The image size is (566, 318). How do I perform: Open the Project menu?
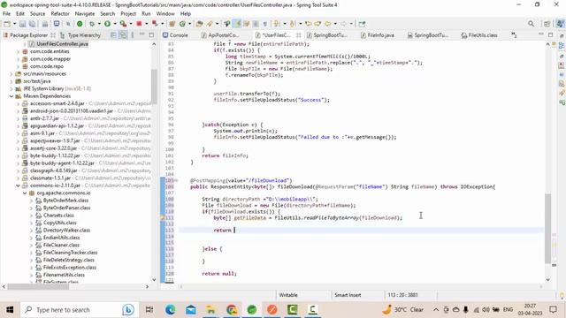pos(128,14)
